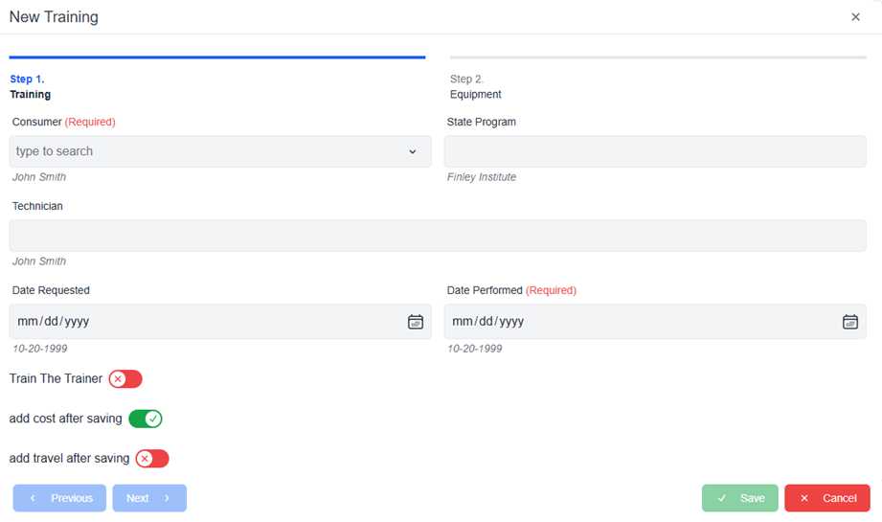
Task: Click the New Training dialog title
Action: pyautogui.click(x=54, y=17)
